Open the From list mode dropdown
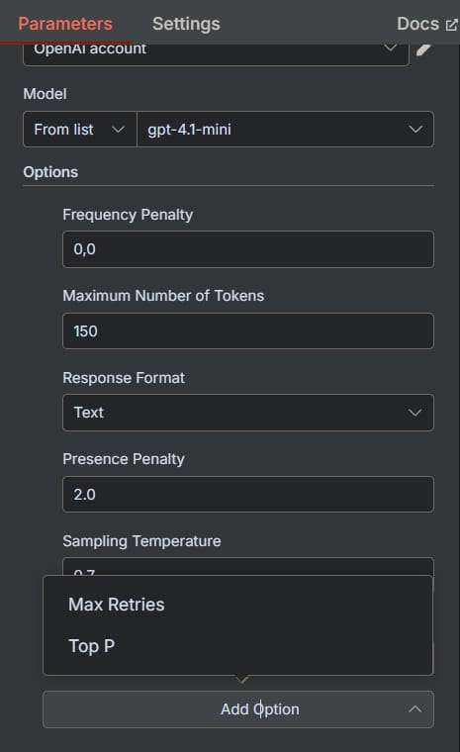The image size is (460, 752). [x=79, y=129]
